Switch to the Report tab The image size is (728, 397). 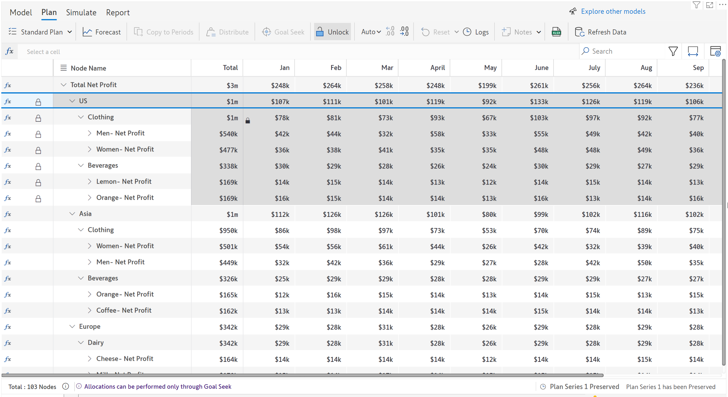(118, 12)
